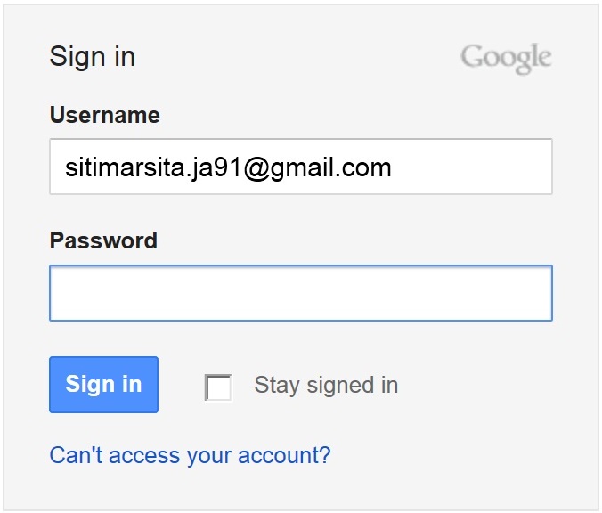Image resolution: width=602 pixels, height=513 pixels.
Task: Click the Google logo
Action: [506, 58]
